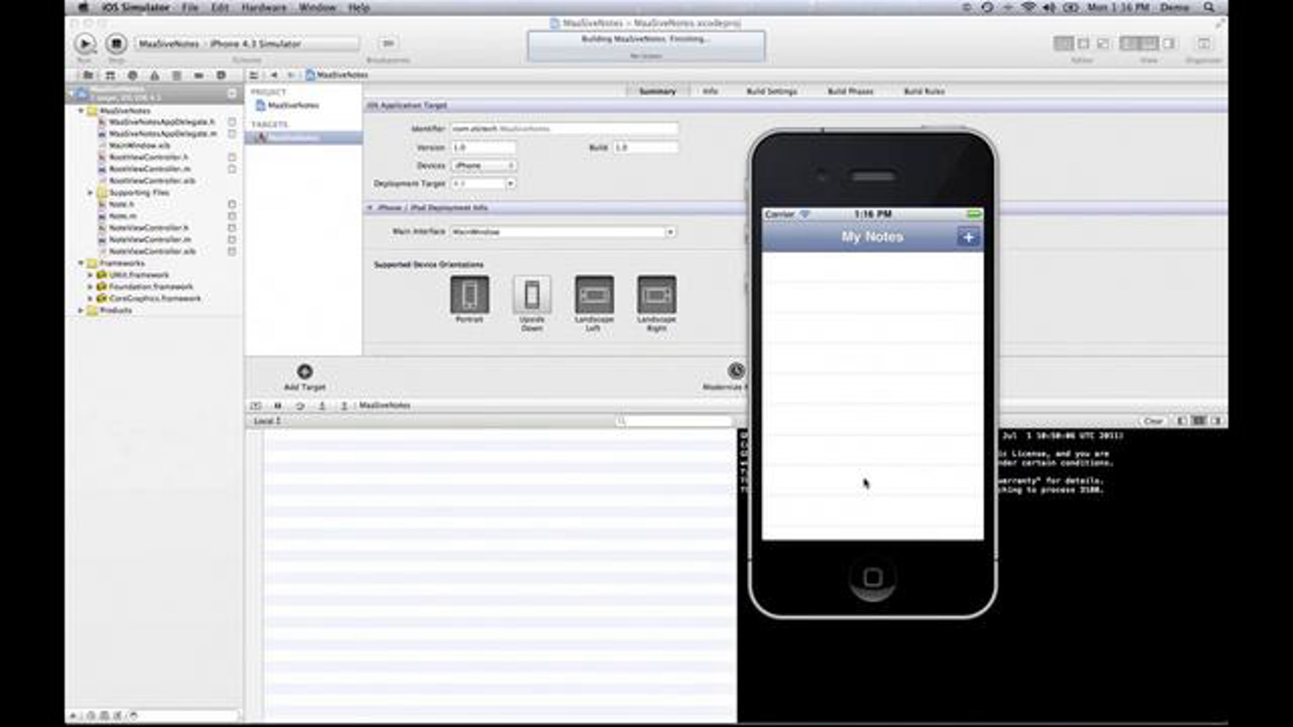Click the Modernize settings icon
This screenshot has width=1293, height=727.
[x=736, y=371]
